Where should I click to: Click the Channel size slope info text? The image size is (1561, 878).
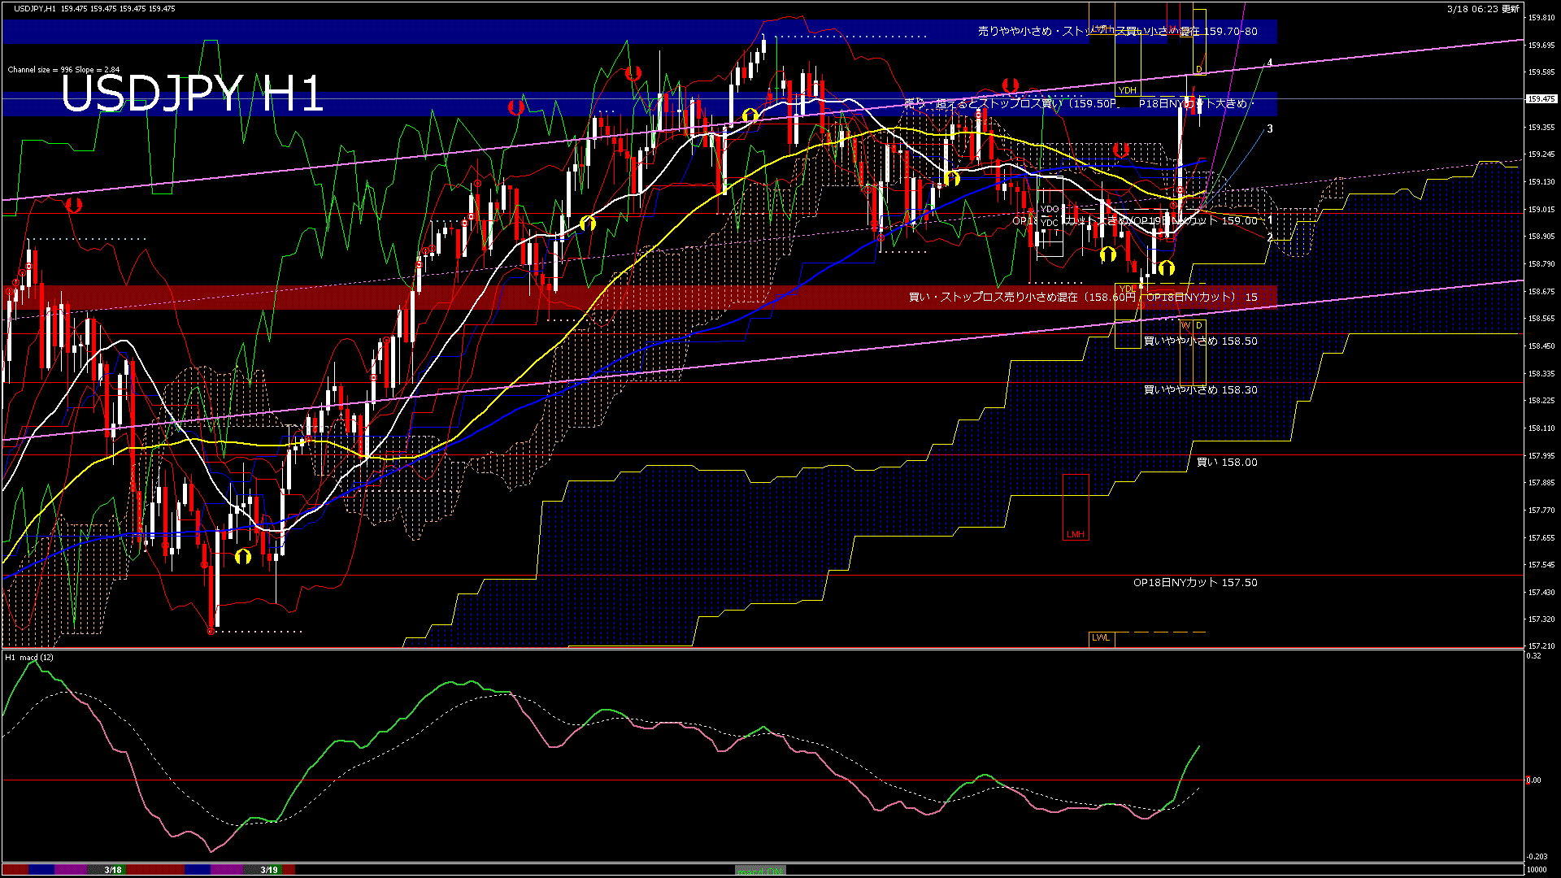pyautogui.click(x=63, y=70)
